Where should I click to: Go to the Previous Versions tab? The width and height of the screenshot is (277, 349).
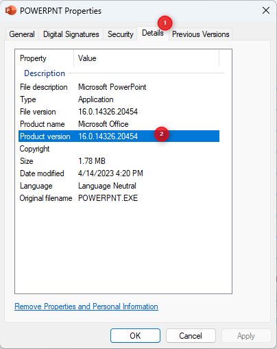201,34
